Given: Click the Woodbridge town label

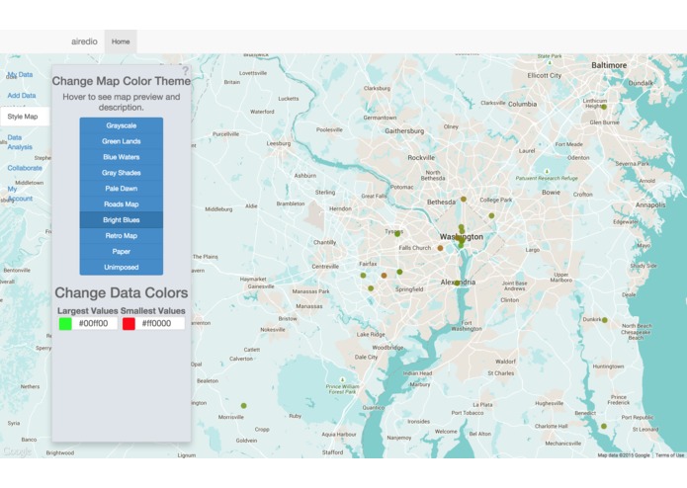Looking at the screenshot, I should coord(387,348).
